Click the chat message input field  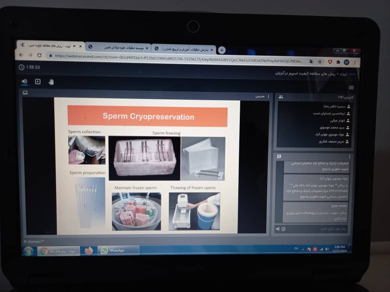(x=316, y=229)
